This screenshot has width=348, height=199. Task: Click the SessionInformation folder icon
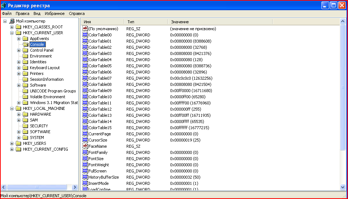[25, 79]
